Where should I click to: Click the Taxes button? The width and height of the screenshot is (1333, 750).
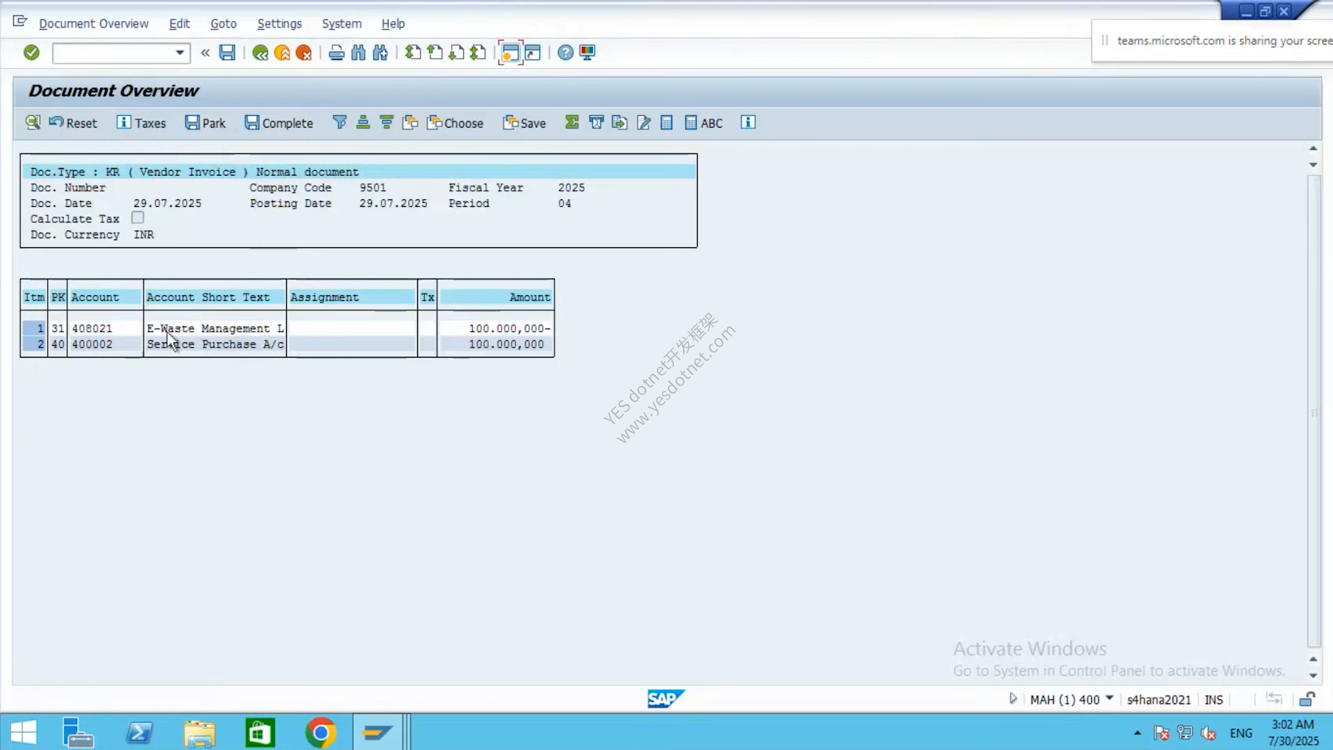142,123
